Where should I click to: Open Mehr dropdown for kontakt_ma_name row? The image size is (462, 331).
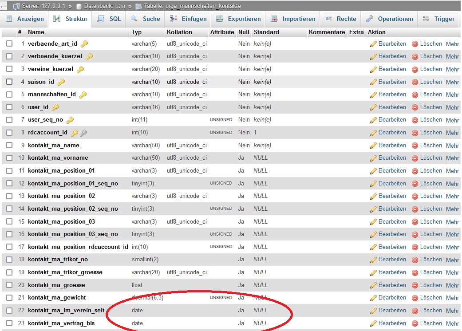coord(452,146)
